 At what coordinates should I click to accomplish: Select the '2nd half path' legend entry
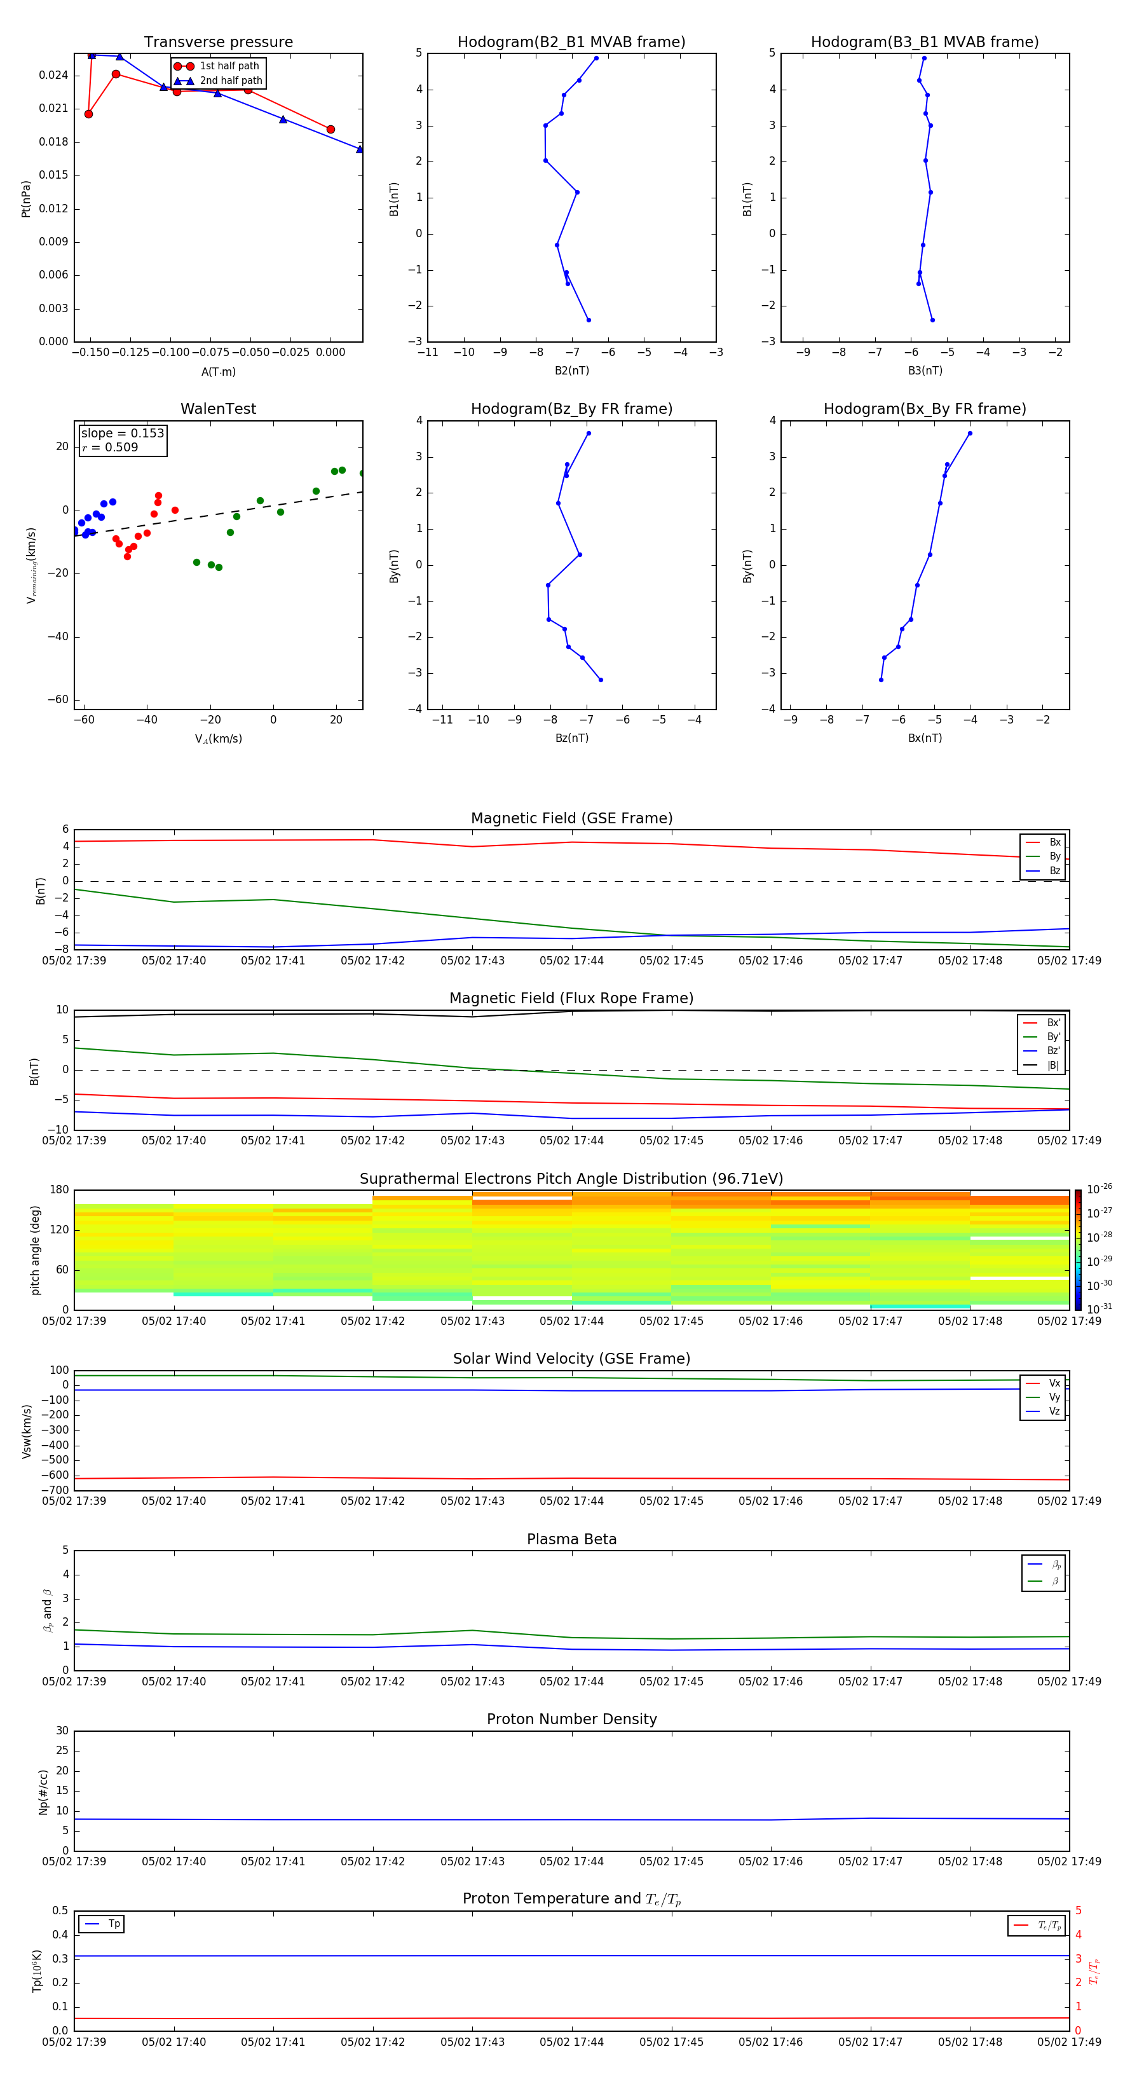(x=217, y=81)
